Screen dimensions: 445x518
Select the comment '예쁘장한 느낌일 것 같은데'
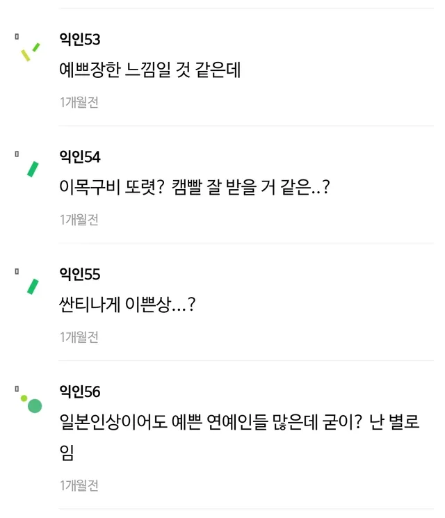pyautogui.click(x=150, y=70)
